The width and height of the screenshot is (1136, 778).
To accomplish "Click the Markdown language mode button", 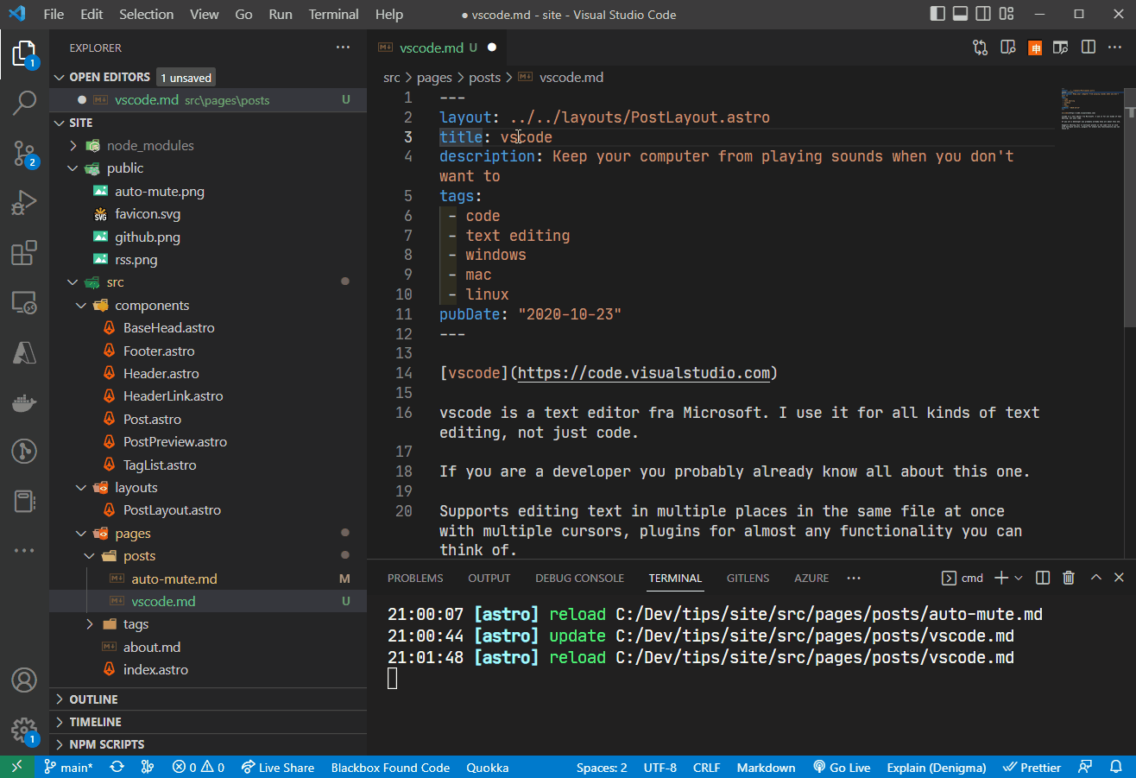I will (766, 767).
